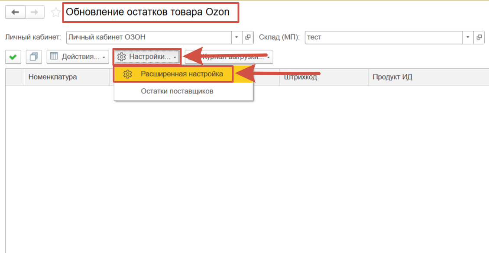Add the form to favorites with the star
The height and width of the screenshot is (253, 489).
[55, 13]
